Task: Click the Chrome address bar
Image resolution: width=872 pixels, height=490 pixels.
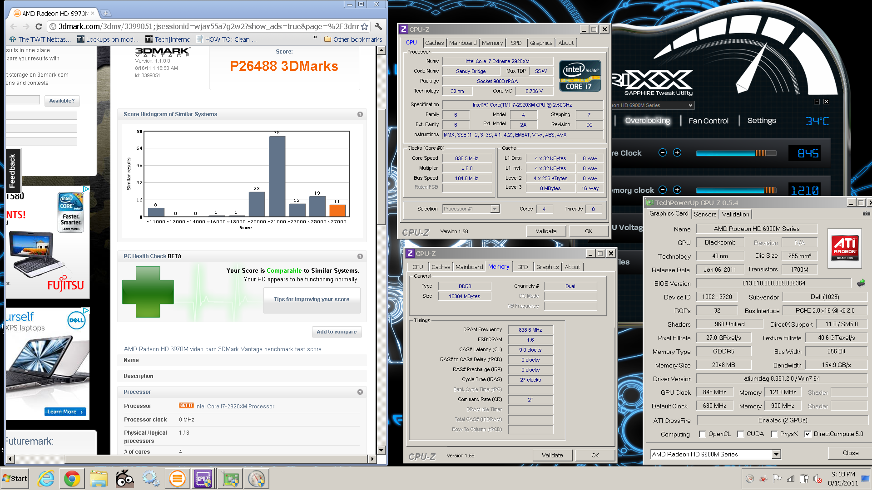Action: [209, 27]
